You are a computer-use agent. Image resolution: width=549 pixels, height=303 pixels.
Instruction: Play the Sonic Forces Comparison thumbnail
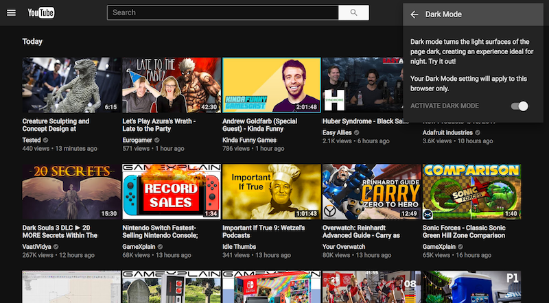click(471, 191)
